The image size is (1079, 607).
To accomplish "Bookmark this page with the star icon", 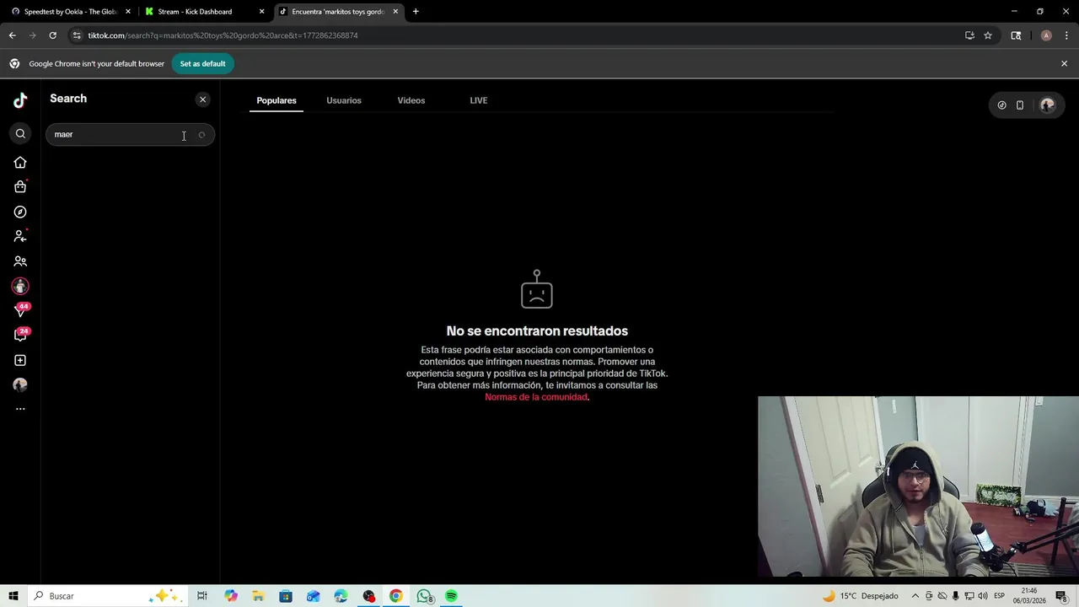I will click(x=988, y=35).
